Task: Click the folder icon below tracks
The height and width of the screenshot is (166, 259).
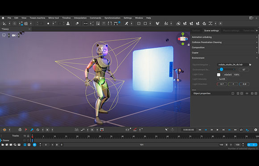Action: click(3, 145)
